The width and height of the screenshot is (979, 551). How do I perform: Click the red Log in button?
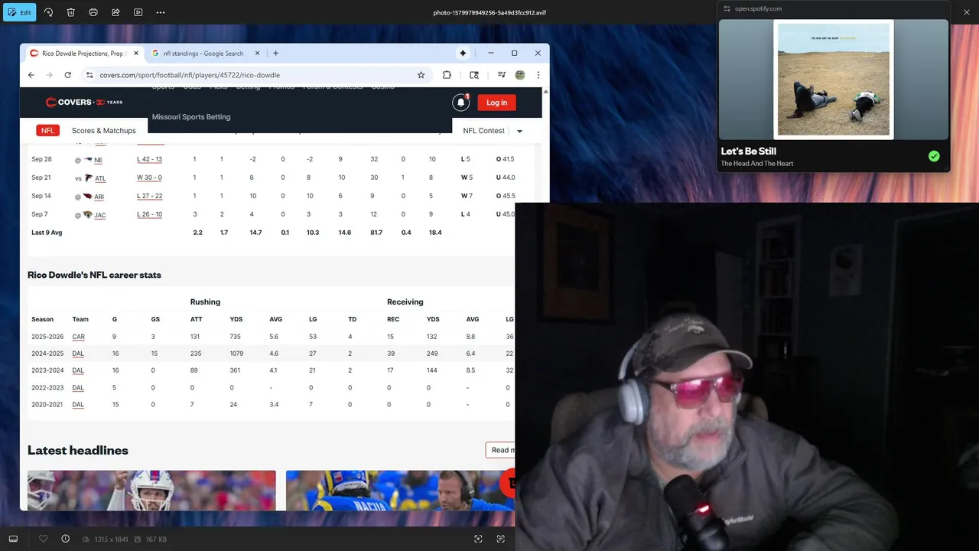tap(496, 103)
